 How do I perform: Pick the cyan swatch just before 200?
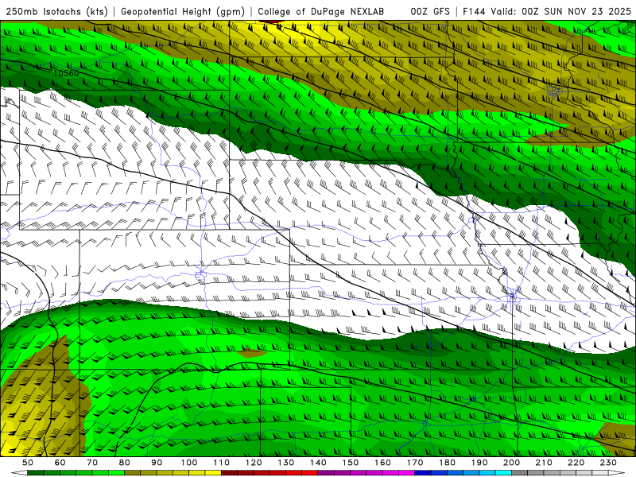[x=503, y=473]
